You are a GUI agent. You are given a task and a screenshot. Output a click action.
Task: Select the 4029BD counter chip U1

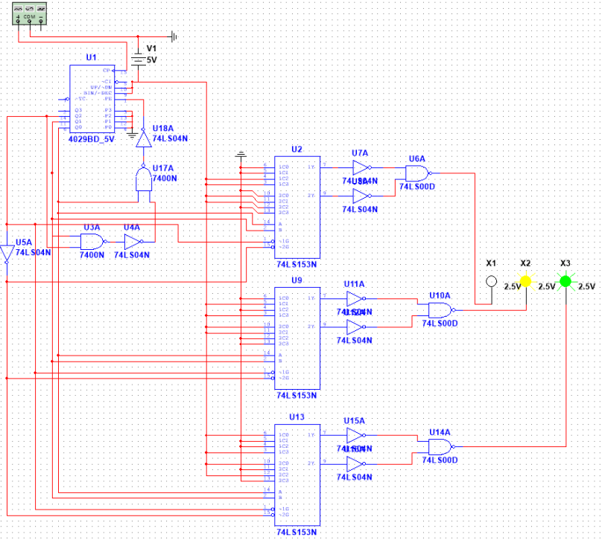[92, 99]
